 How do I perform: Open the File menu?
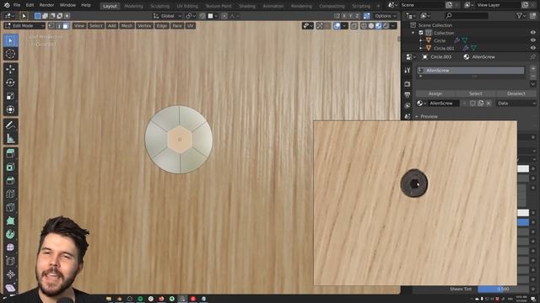click(x=17, y=5)
